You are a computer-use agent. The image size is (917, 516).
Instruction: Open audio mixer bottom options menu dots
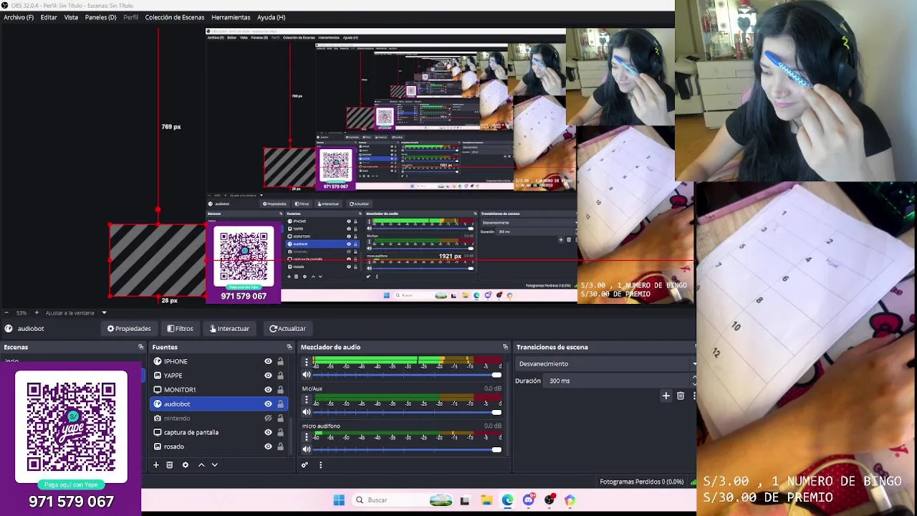click(x=320, y=465)
